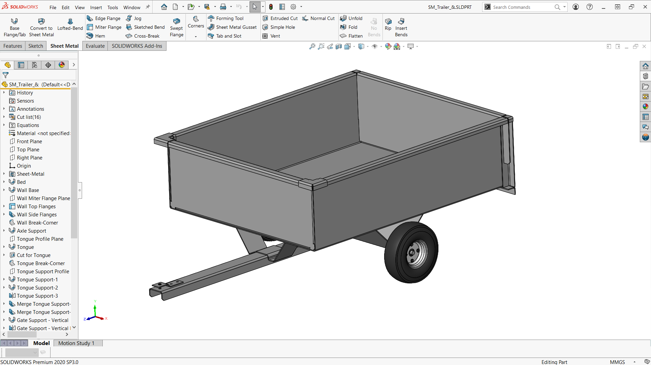
Task: Expand the Wall Side Flanges feature
Action: [x=4, y=215]
